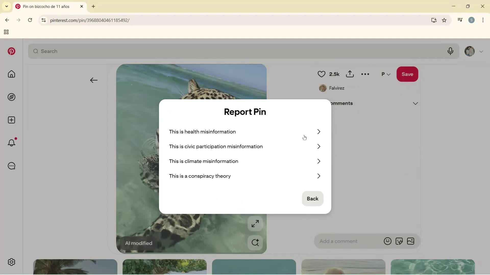Open the Pinterest Home feed
The image size is (490, 275).
point(11,74)
